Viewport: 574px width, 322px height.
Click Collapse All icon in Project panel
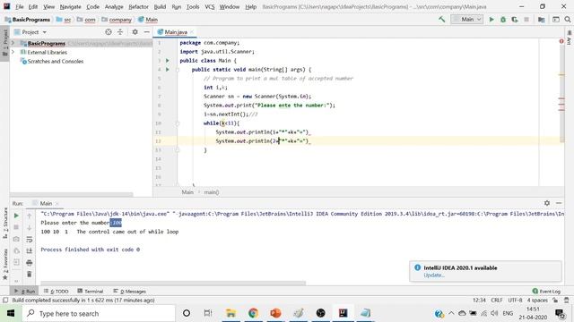(120, 32)
